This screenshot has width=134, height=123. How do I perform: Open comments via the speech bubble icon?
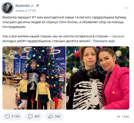tap(30, 117)
